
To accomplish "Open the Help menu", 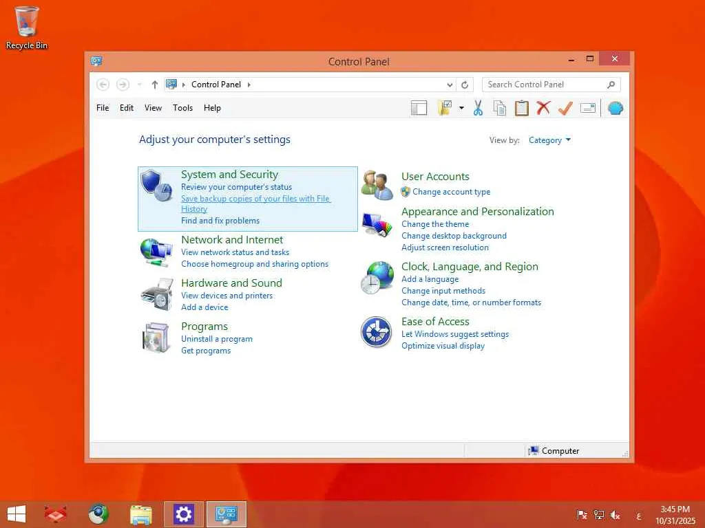I will coord(212,108).
